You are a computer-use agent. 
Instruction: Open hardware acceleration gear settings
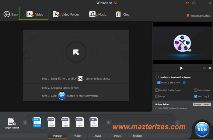(184, 83)
